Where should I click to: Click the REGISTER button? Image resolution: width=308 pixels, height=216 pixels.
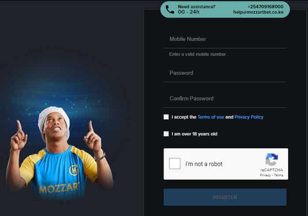click(x=225, y=197)
